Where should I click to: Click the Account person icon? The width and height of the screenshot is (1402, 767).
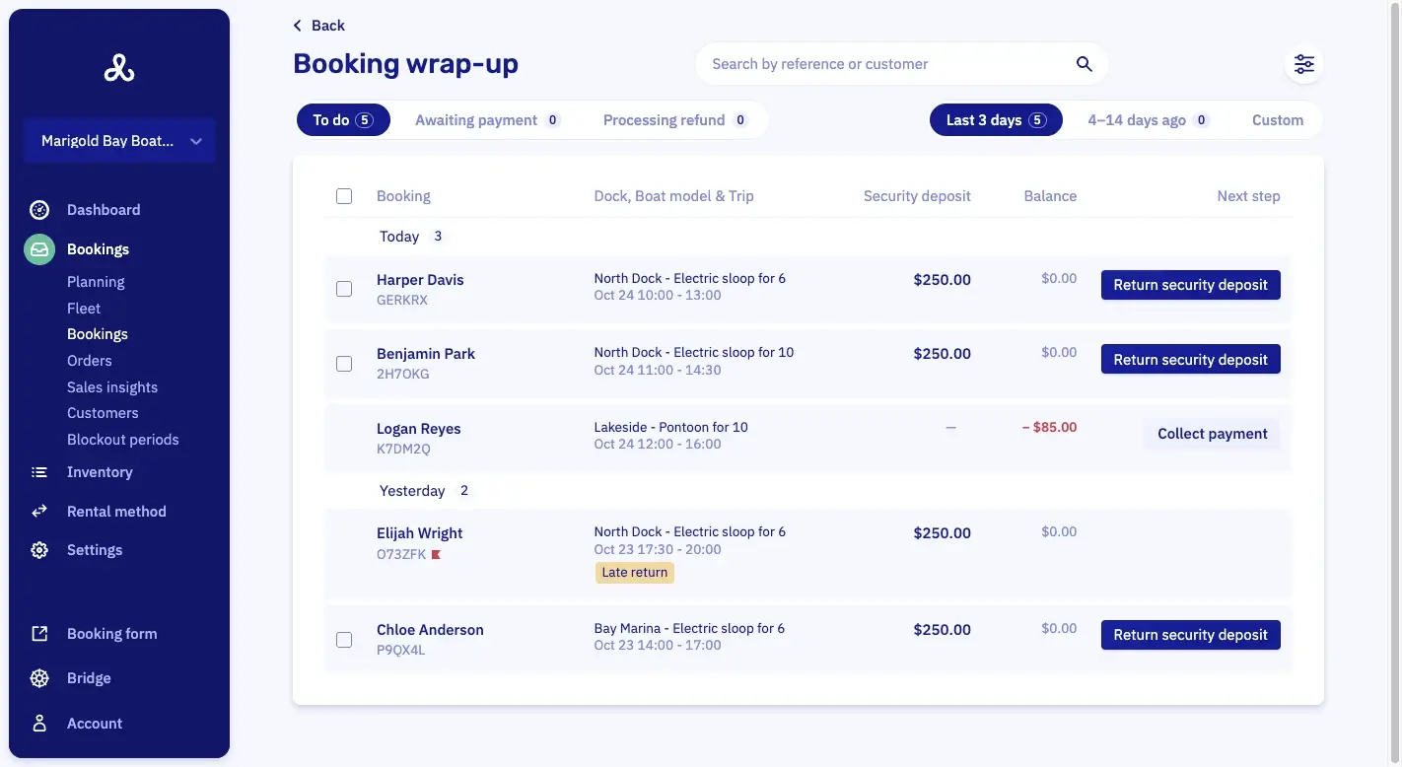(39, 724)
